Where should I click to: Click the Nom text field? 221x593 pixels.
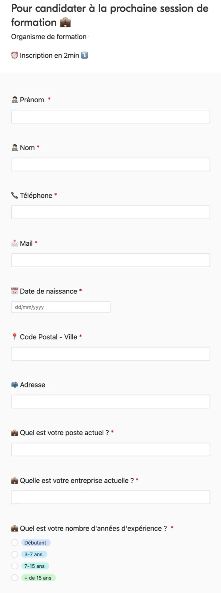[110, 164]
